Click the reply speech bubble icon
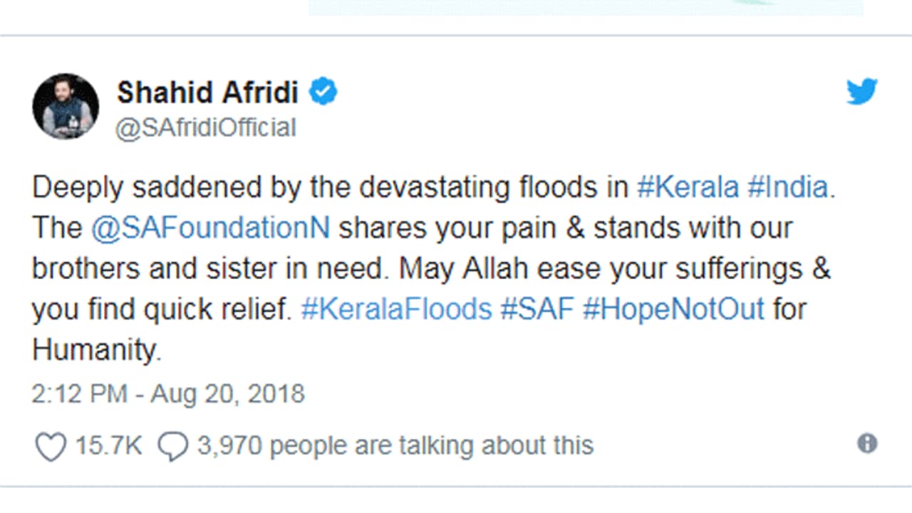 172,447
